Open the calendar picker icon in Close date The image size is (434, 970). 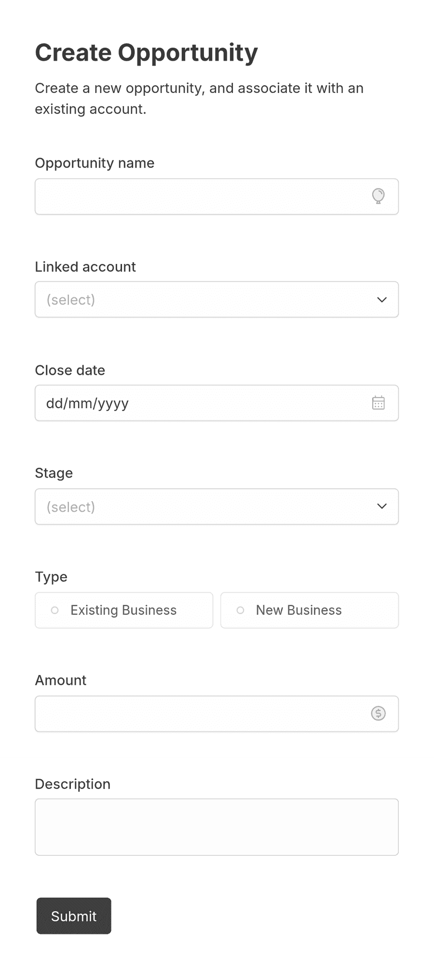click(x=379, y=403)
